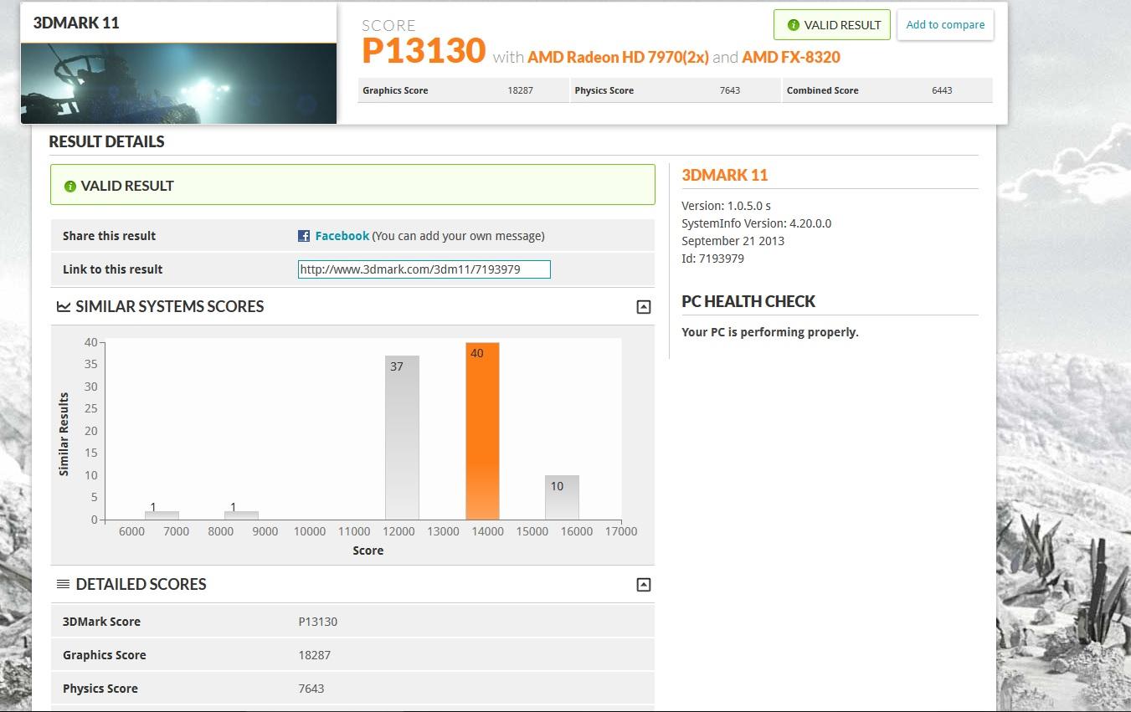Click the 'Version: 1.0.5.0 s' text

click(x=726, y=206)
